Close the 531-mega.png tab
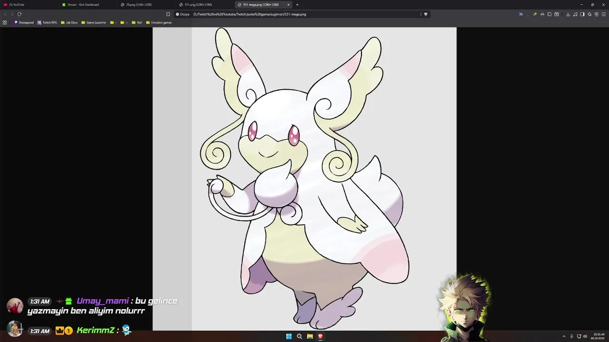Screen dimensions: 609x342 point(288,5)
